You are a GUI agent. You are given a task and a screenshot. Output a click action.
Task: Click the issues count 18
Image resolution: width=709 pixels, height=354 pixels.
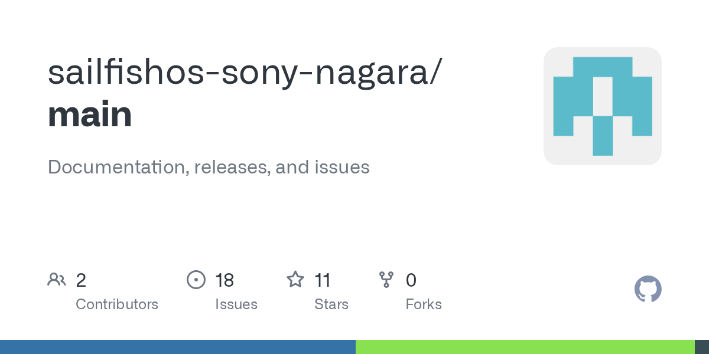point(225,280)
